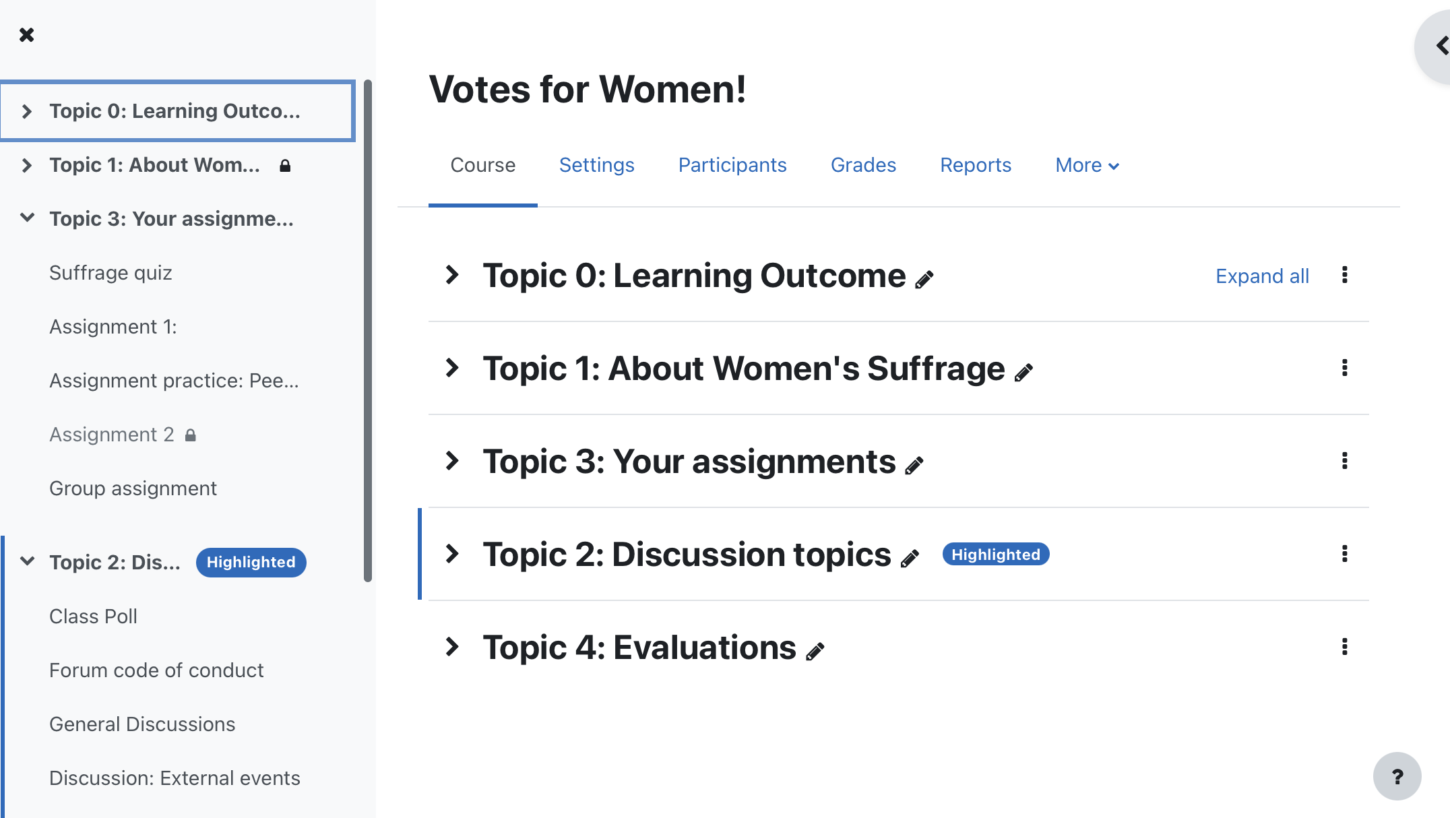The width and height of the screenshot is (1450, 818).
Task: Collapse Topic 3 in course index
Action: 27,218
